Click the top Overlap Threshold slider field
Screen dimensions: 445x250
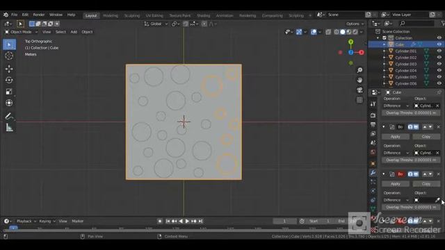411,112
